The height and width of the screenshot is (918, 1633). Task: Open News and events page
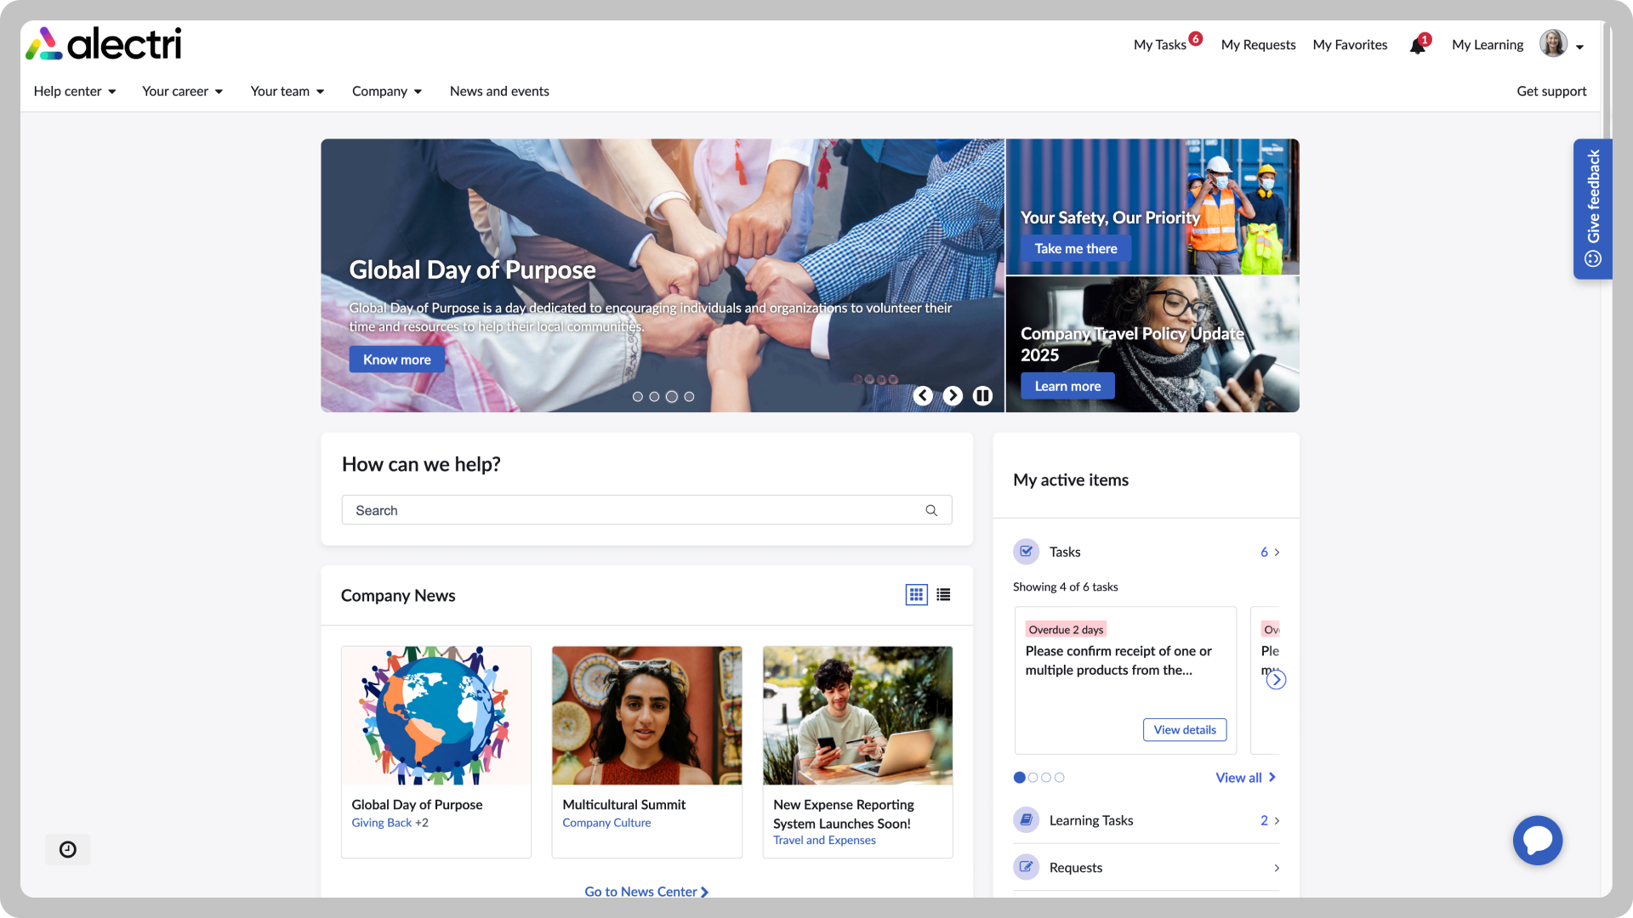coord(499,91)
